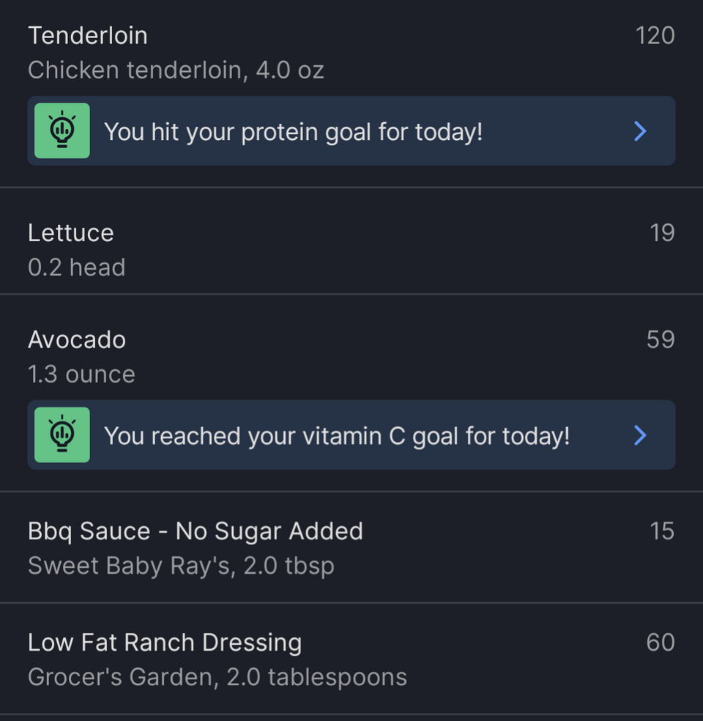This screenshot has width=703, height=721.
Task: Open the Avocado entry
Action: pos(351,356)
